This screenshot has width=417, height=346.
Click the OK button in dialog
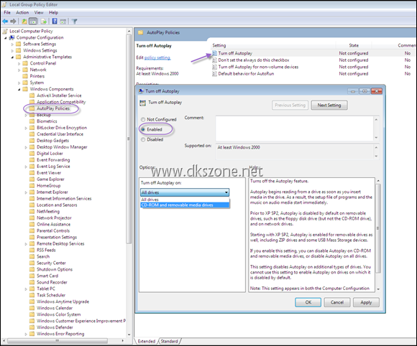pyautogui.click(x=308, y=302)
